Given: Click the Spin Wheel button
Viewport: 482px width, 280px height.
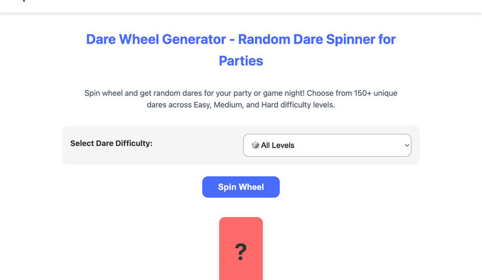Looking at the screenshot, I should pyautogui.click(x=241, y=187).
